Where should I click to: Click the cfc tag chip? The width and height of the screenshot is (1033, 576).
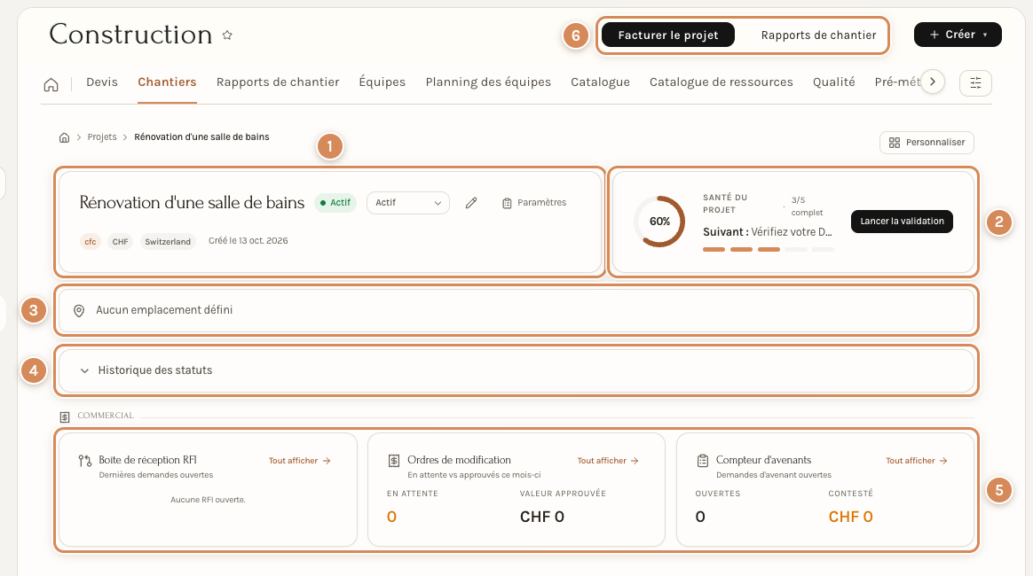(91, 242)
